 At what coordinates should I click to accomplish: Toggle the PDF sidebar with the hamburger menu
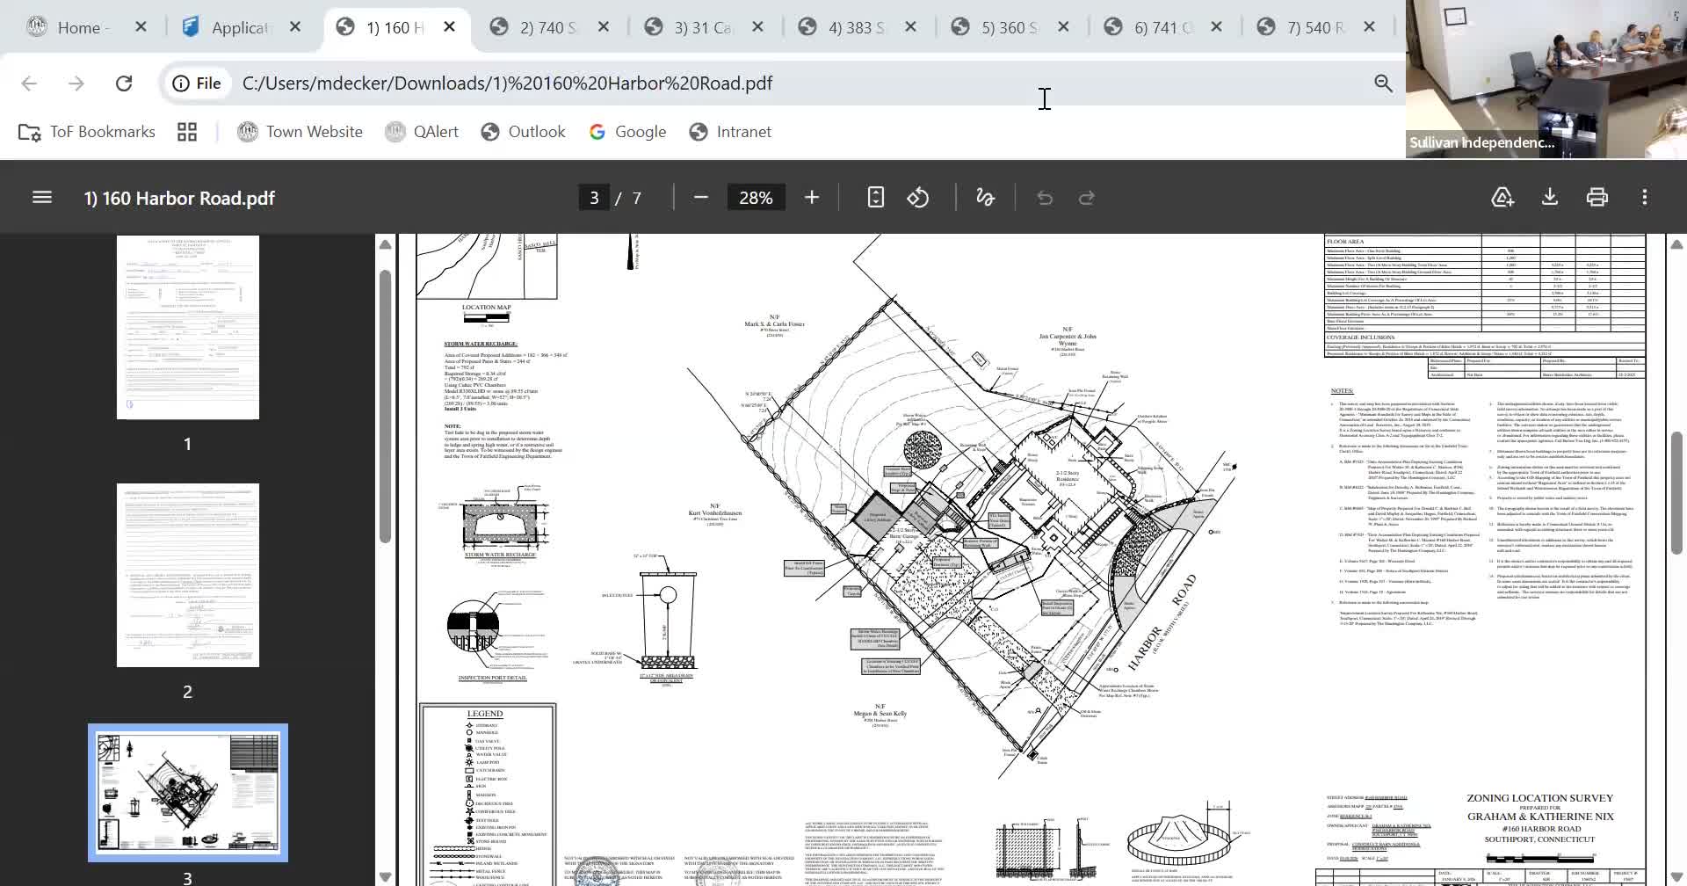41,197
